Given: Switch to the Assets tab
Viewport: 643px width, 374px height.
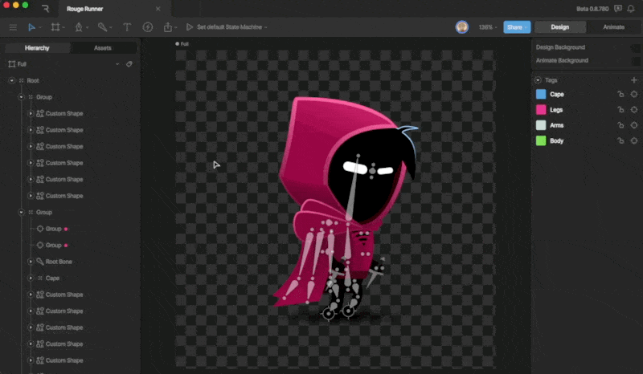Looking at the screenshot, I should click(x=103, y=48).
